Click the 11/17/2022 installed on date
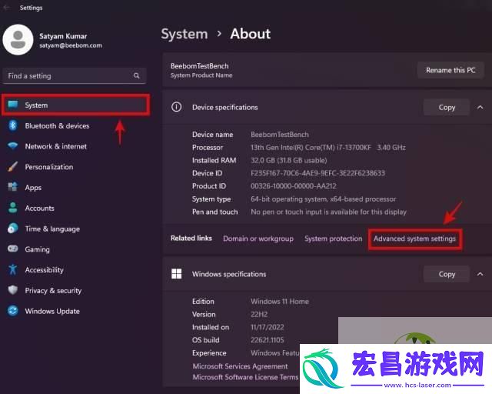The height and width of the screenshot is (394, 492). [x=268, y=327]
